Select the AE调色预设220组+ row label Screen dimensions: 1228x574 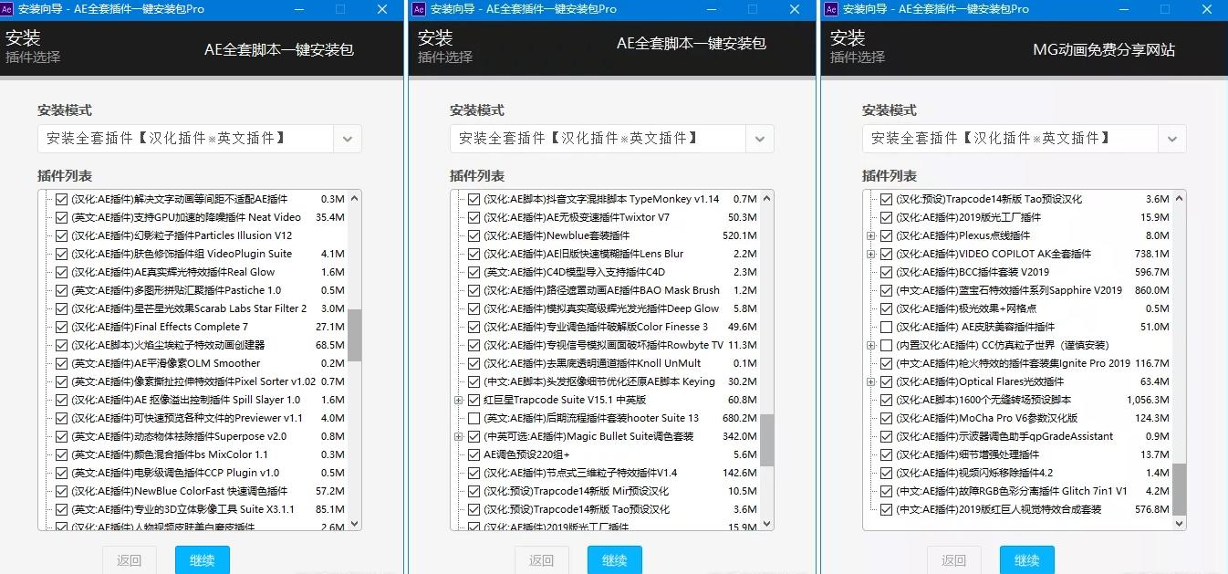[x=526, y=454]
